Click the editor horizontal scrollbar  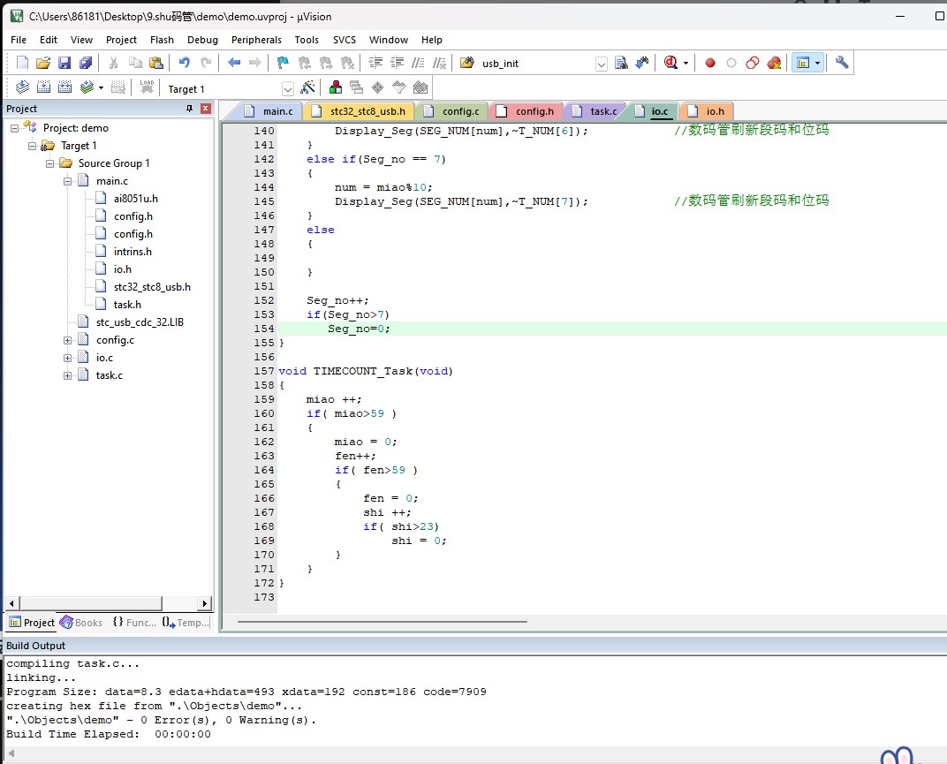(x=383, y=622)
